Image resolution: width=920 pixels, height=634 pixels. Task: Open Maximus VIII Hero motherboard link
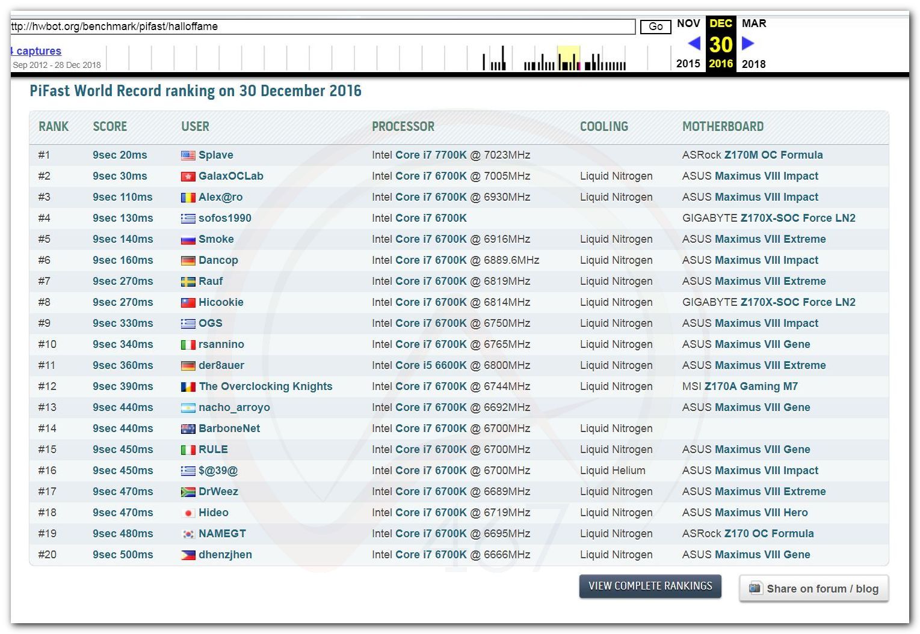pyautogui.click(x=762, y=513)
